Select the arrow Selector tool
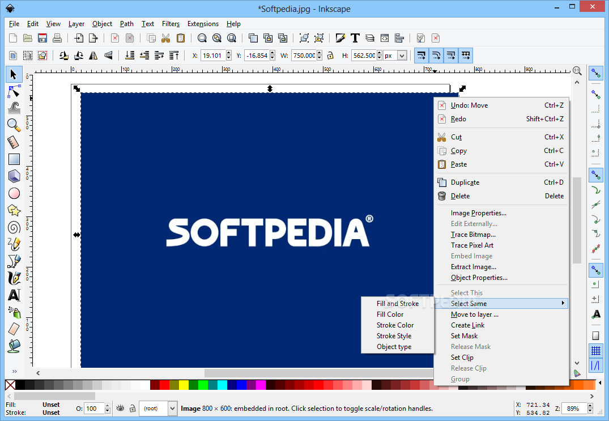Screen dimensions: 609x421 point(14,74)
